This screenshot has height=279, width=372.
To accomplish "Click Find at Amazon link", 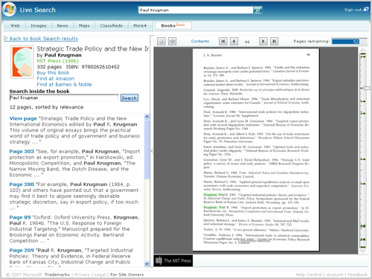I will pos(56,79).
